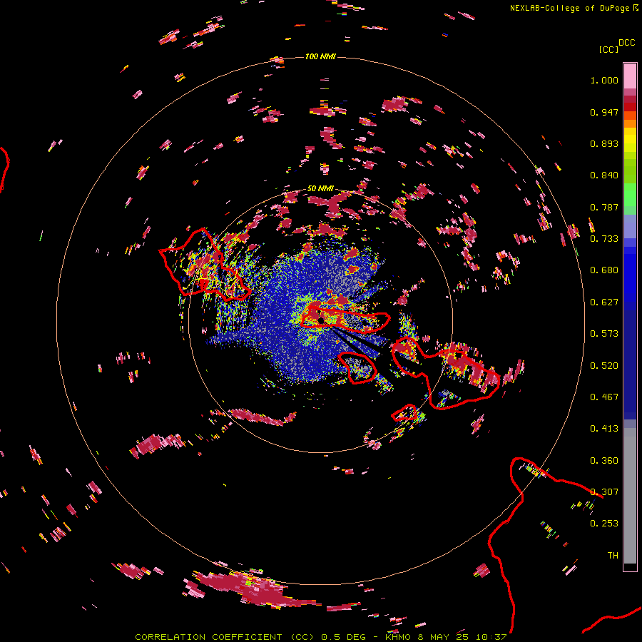This screenshot has width=642, height=642.
Task: Select the 0.947 color scale value
Action: [x=604, y=112]
